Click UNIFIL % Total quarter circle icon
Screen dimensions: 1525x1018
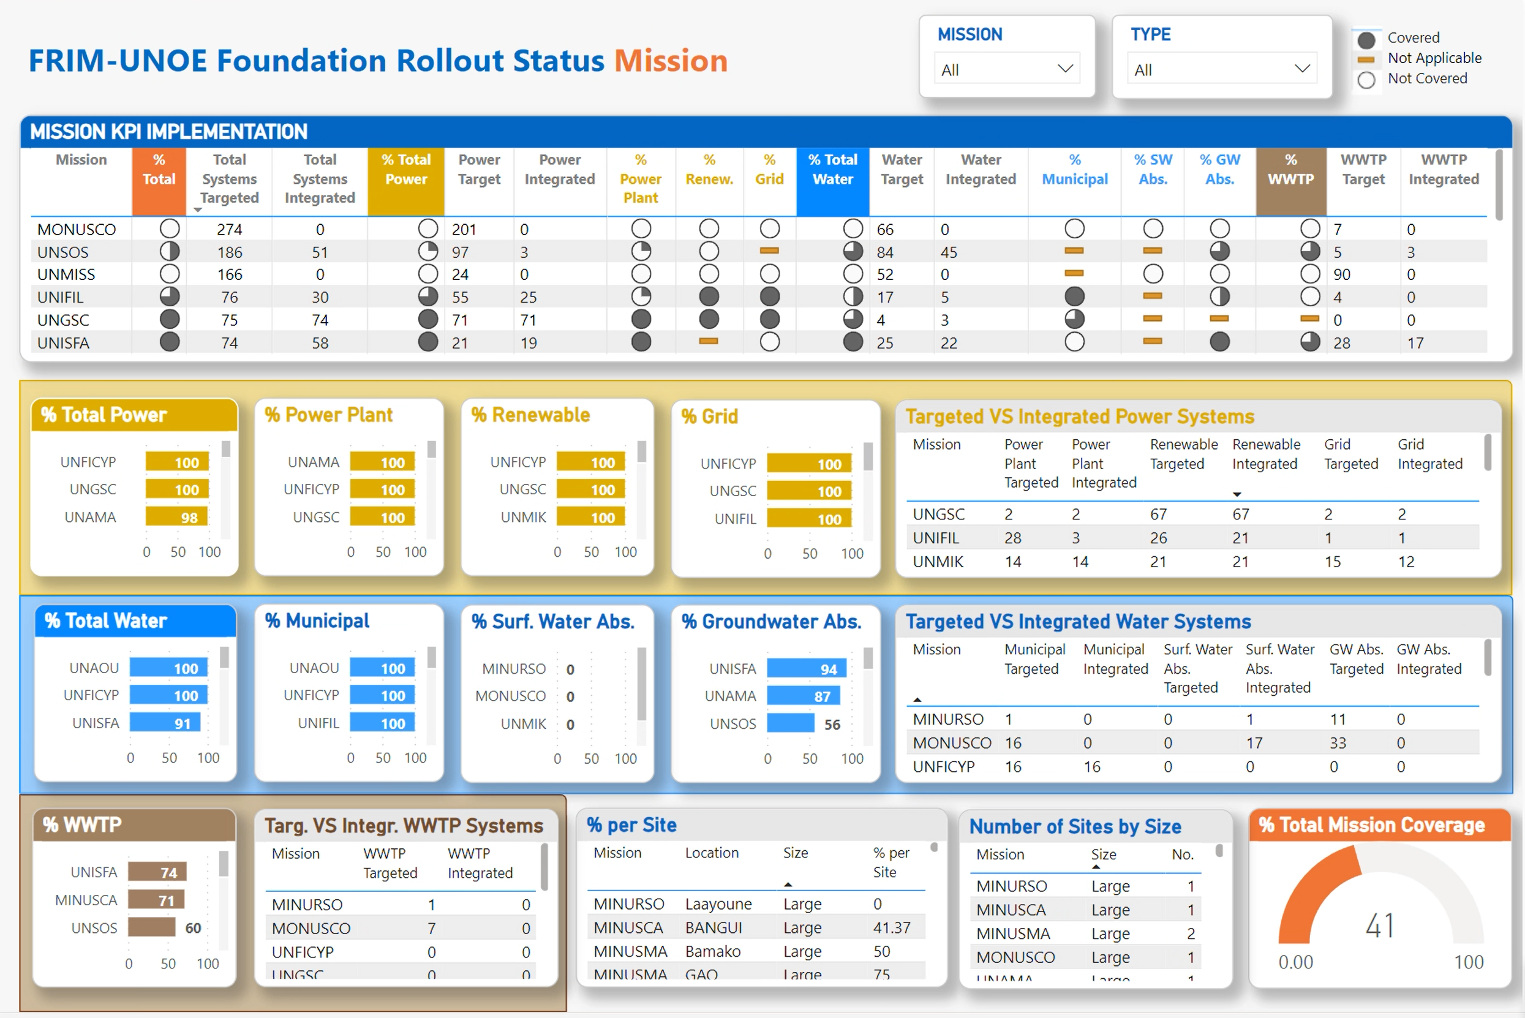(170, 296)
